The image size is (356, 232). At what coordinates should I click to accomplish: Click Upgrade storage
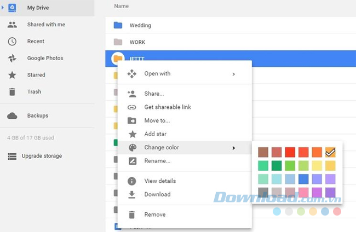tap(42, 156)
